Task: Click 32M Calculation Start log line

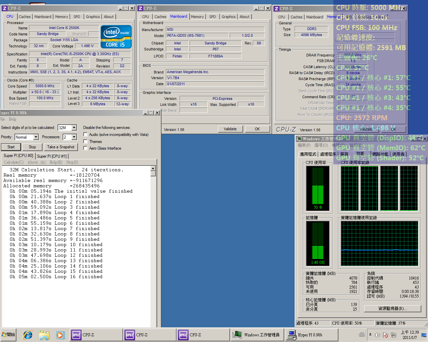Action: [66, 170]
